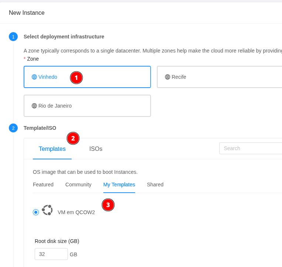Show the Featured templates list

[43, 185]
